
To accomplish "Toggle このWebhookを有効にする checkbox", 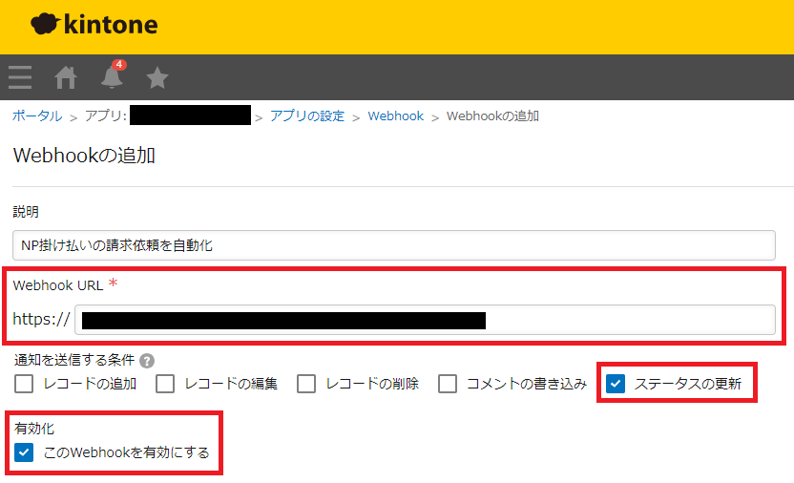I will point(24,452).
